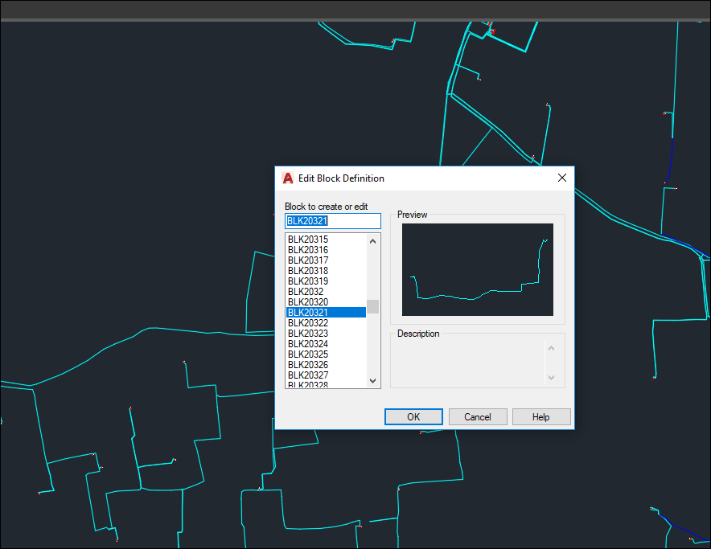711x549 pixels.
Task: Click inside the Description text box
Action: [x=470, y=363]
